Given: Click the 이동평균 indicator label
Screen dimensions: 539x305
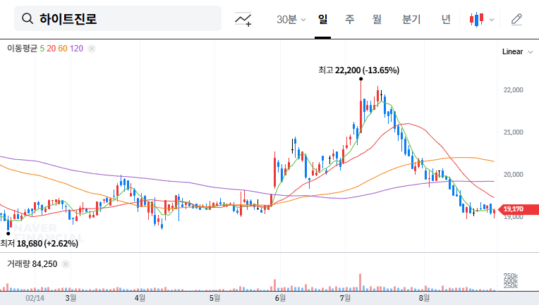Looking at the screenshot, I should (22, 49).
